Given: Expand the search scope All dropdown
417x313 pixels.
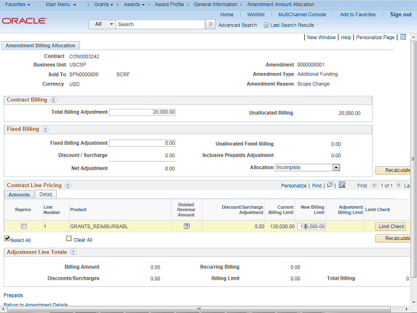Looking at the screenshot, I should tap(103, 24).
